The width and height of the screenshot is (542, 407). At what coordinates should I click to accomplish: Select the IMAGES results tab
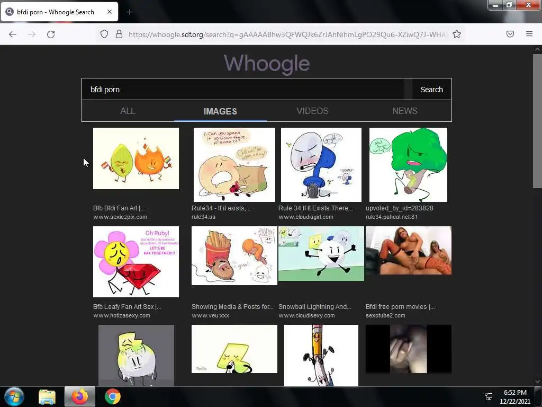click(x=220, y=111)
